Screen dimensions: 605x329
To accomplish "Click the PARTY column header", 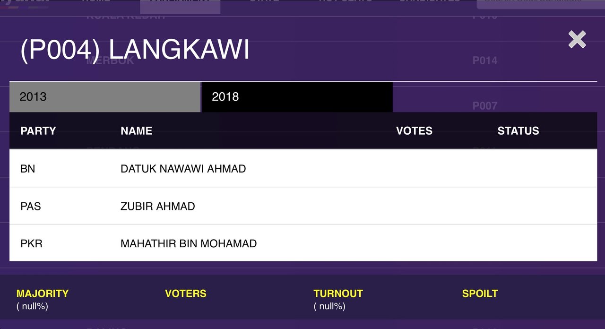I will coord(38,131).
